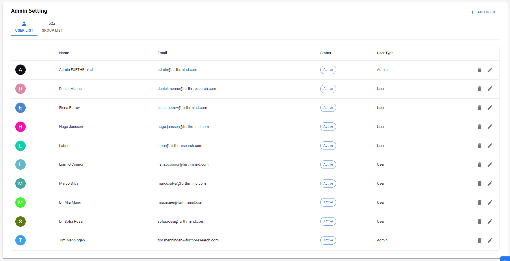Edit the Marco Silva user

[490, 184]
